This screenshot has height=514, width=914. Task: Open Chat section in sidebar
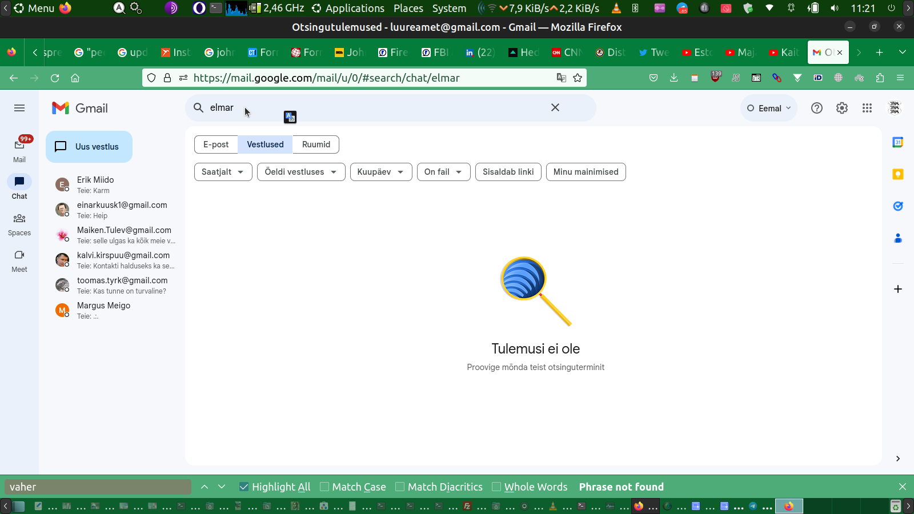pyautogui.click(x=19, y=187)
